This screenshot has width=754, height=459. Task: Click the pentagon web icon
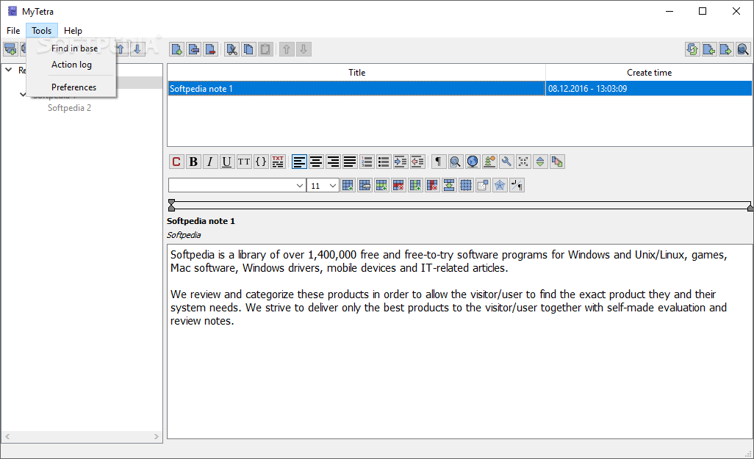point(500,185)
